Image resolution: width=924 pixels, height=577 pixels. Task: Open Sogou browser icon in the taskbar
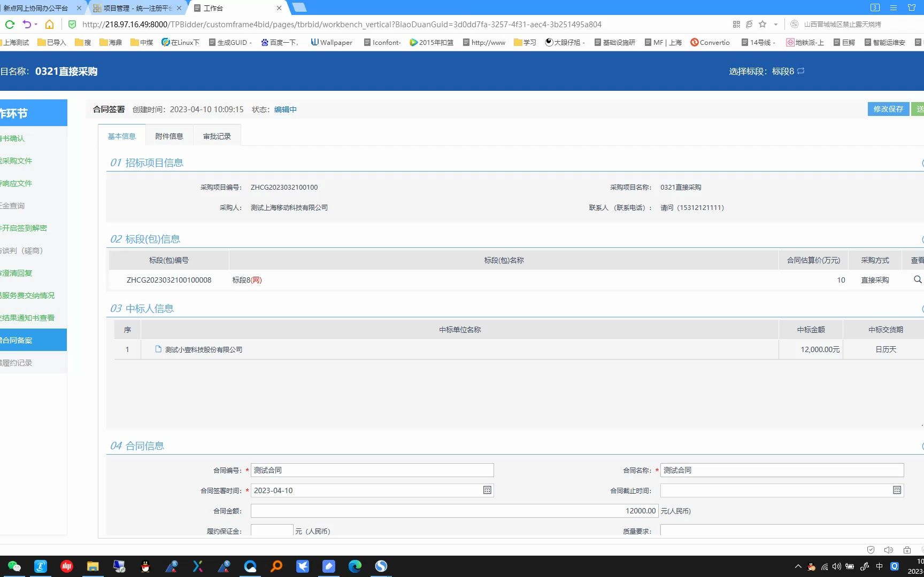[x=381, y=566]
